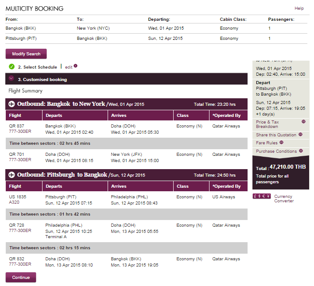Expand the Purchase Conditions section
Image resolution: width=314 pixels, height=286 pixels.
[x=276, y=151]
